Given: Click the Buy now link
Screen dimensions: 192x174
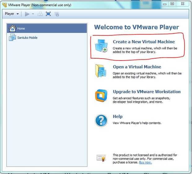Looking at the screenshot, I should point(146,162).
